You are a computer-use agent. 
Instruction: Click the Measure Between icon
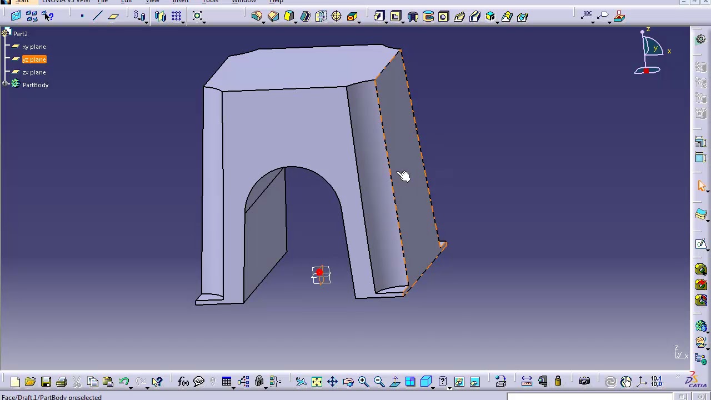(527, 382)
